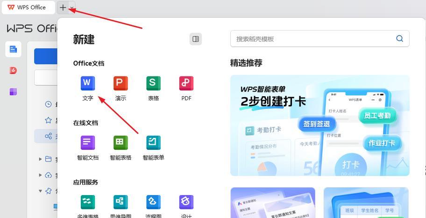Image resolution: width=426 pixels, height=218 pixels.
Task: Open the red 稻壳 sidebar icon
Action: point(13,70)
